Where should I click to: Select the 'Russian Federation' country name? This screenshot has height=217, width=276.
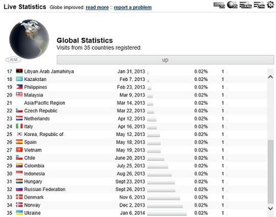[x=45, y=189]
